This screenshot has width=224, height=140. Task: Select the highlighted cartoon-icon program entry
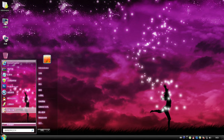[19, 110]
